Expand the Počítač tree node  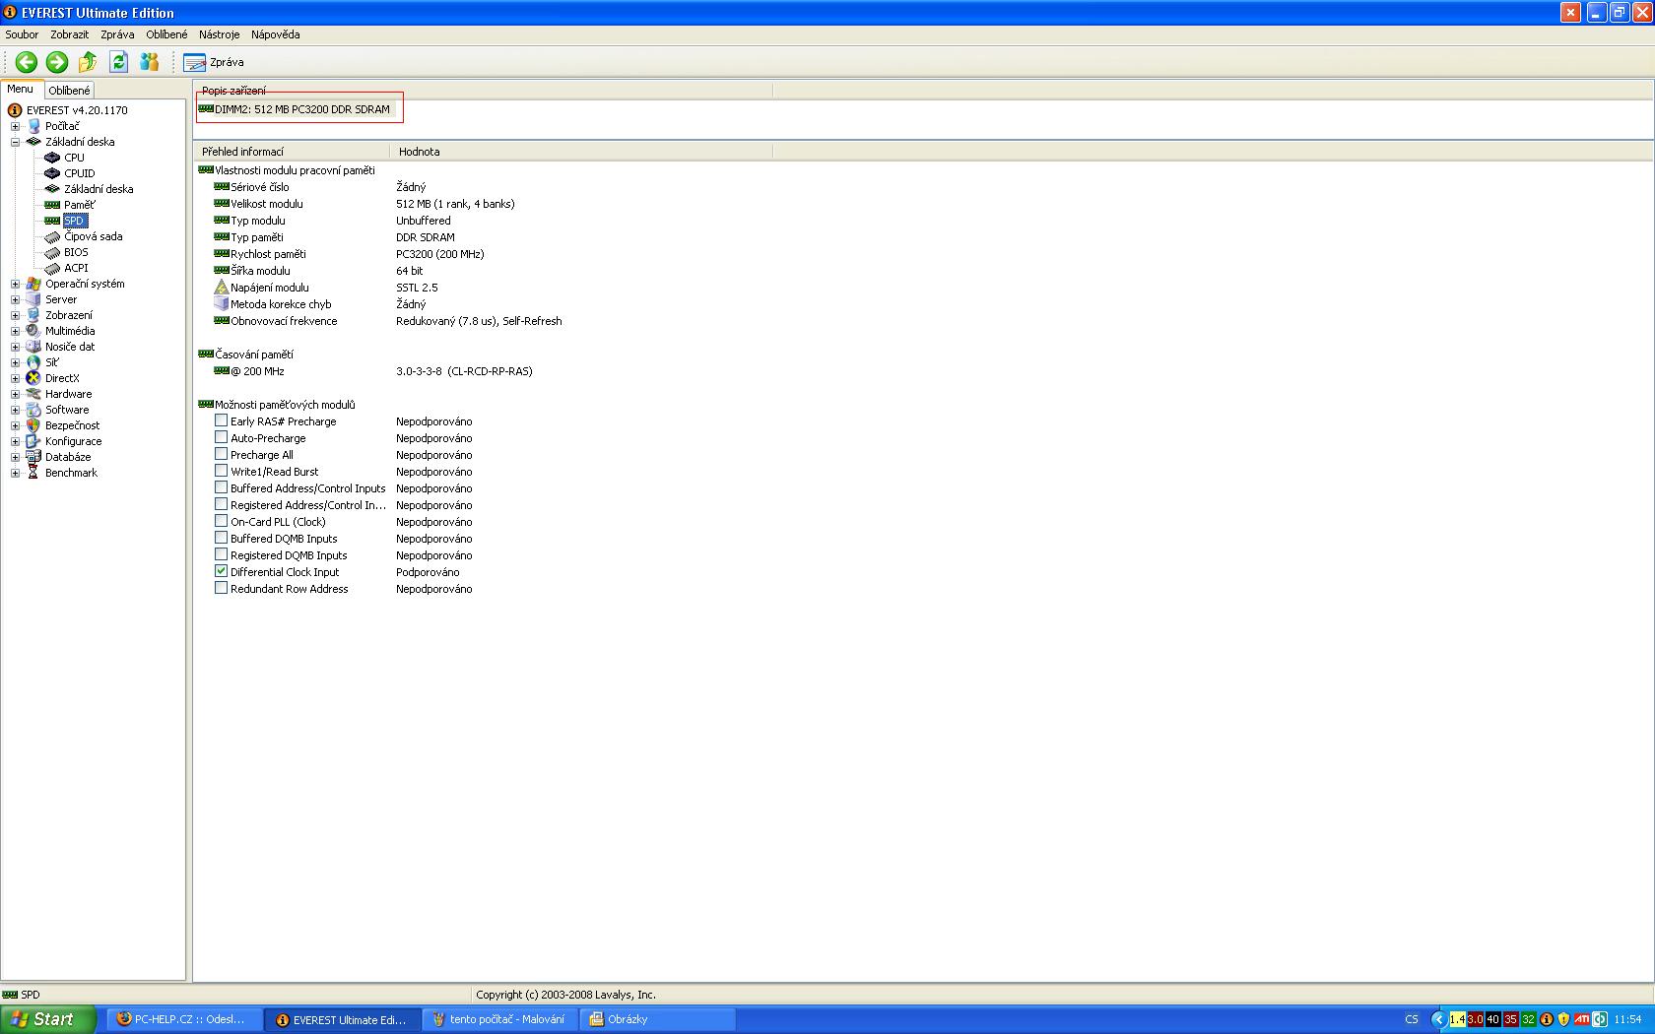point(15,126)
